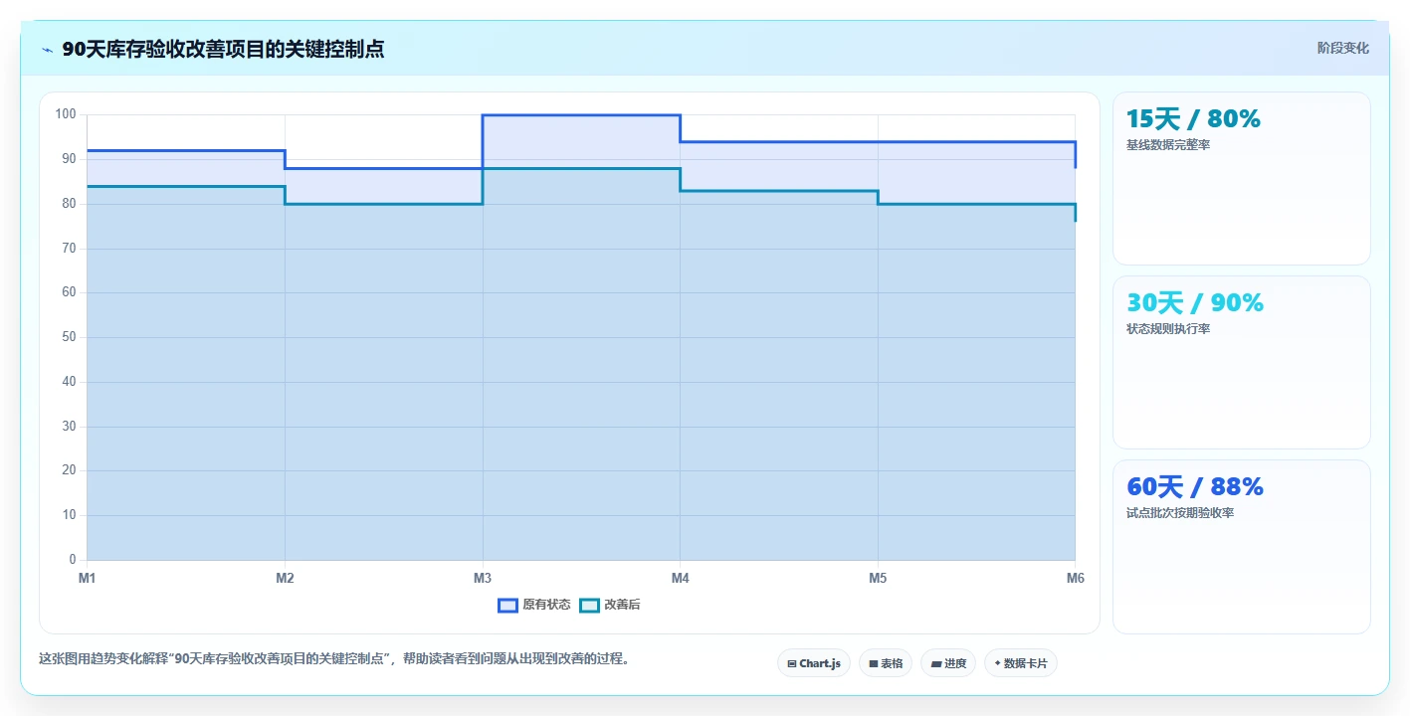Click the 改善后 legend color box
This screenshot has width=1410, height=716.
[x=589, y=605]
